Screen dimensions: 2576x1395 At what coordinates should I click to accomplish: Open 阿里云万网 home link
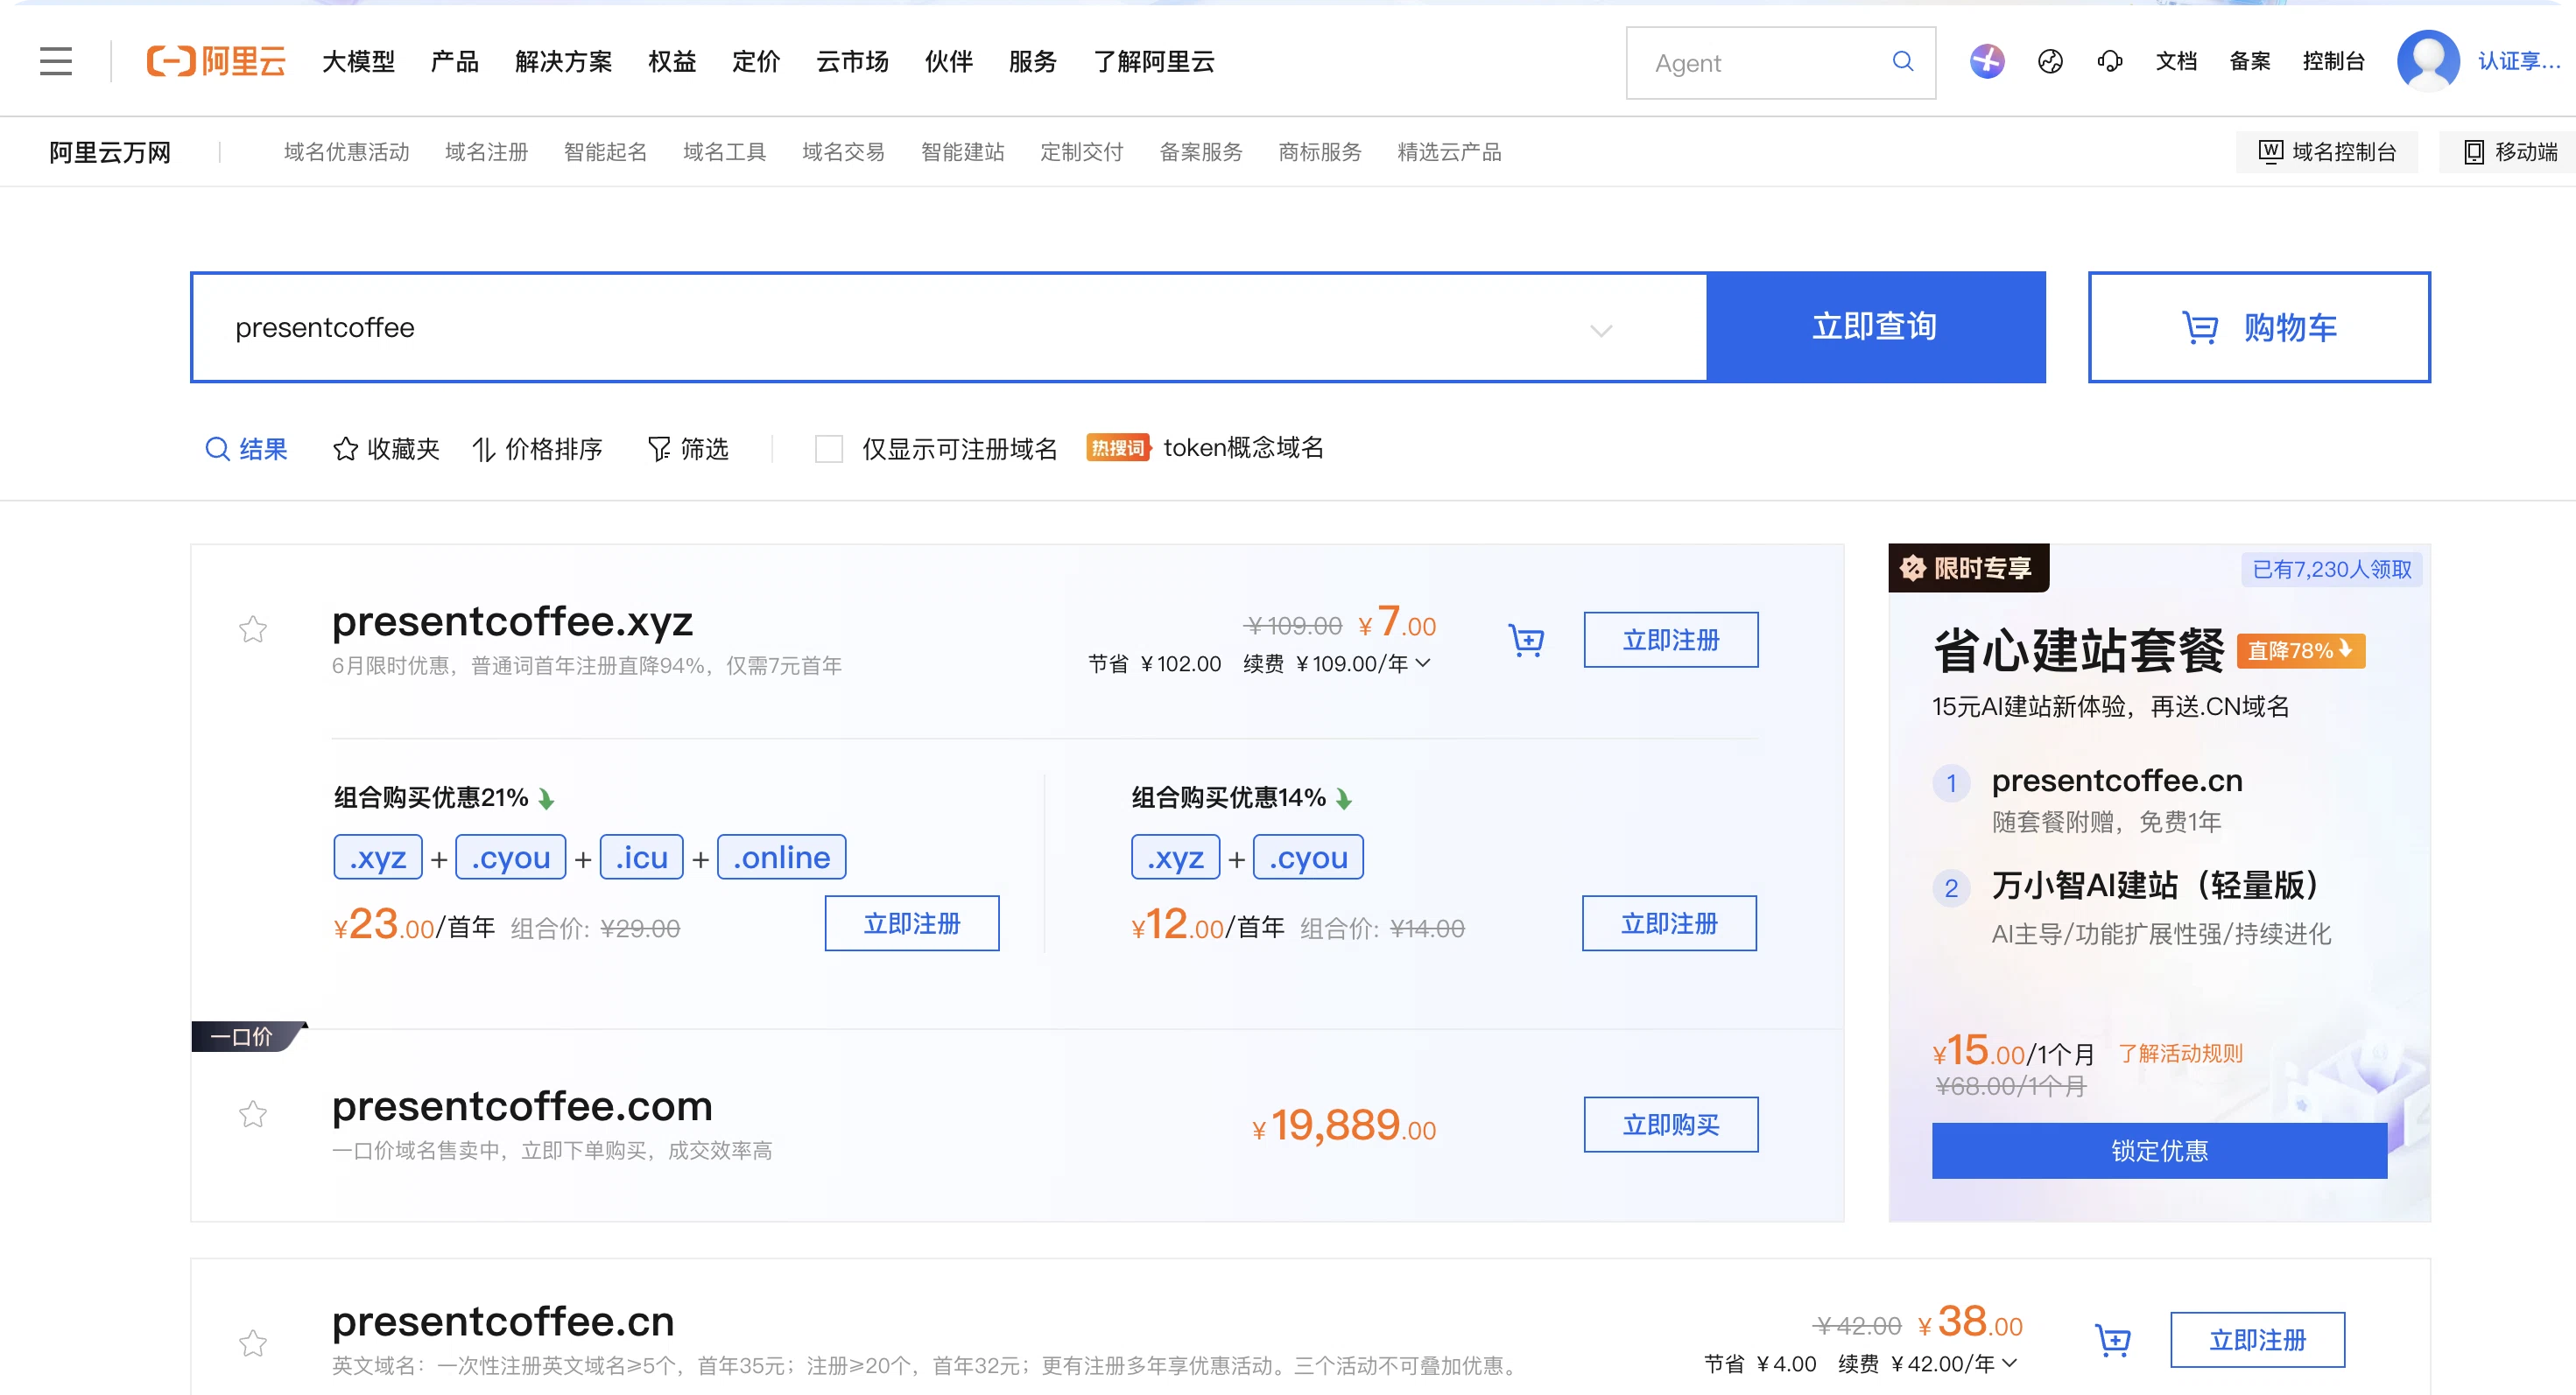coord(110,152)
